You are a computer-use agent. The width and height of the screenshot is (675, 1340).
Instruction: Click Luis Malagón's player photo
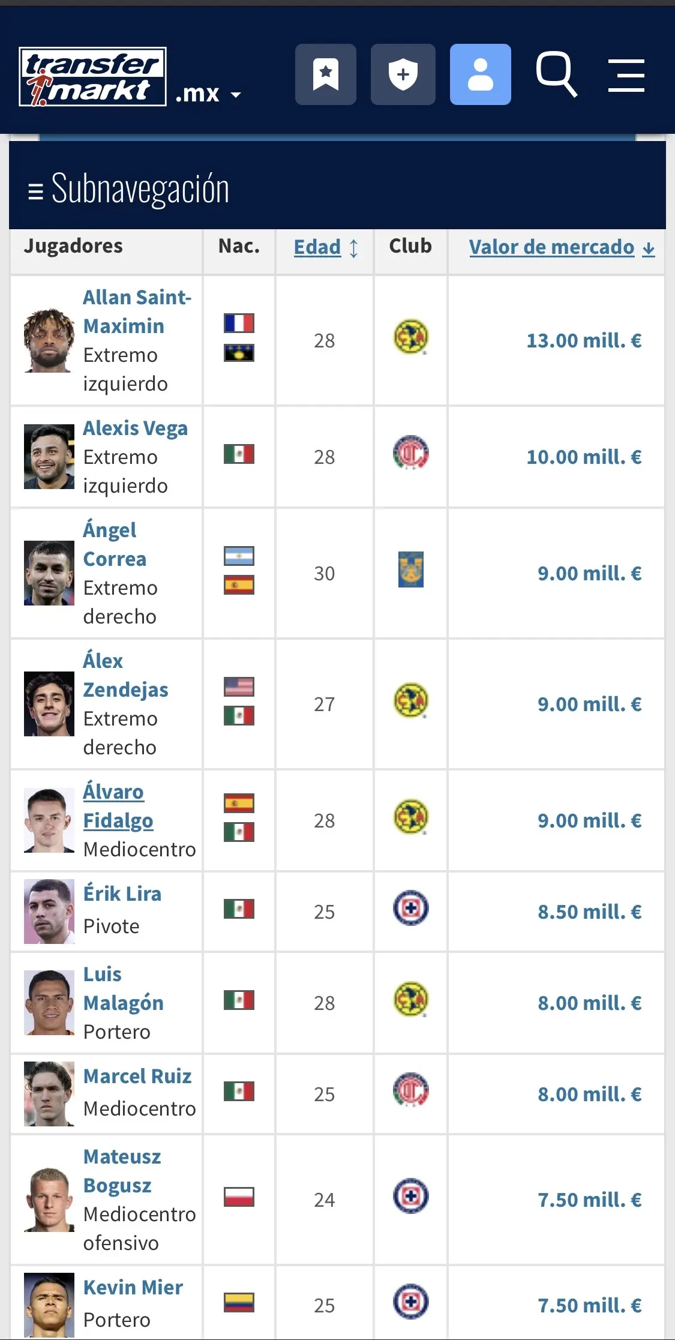coord(49,1003)
